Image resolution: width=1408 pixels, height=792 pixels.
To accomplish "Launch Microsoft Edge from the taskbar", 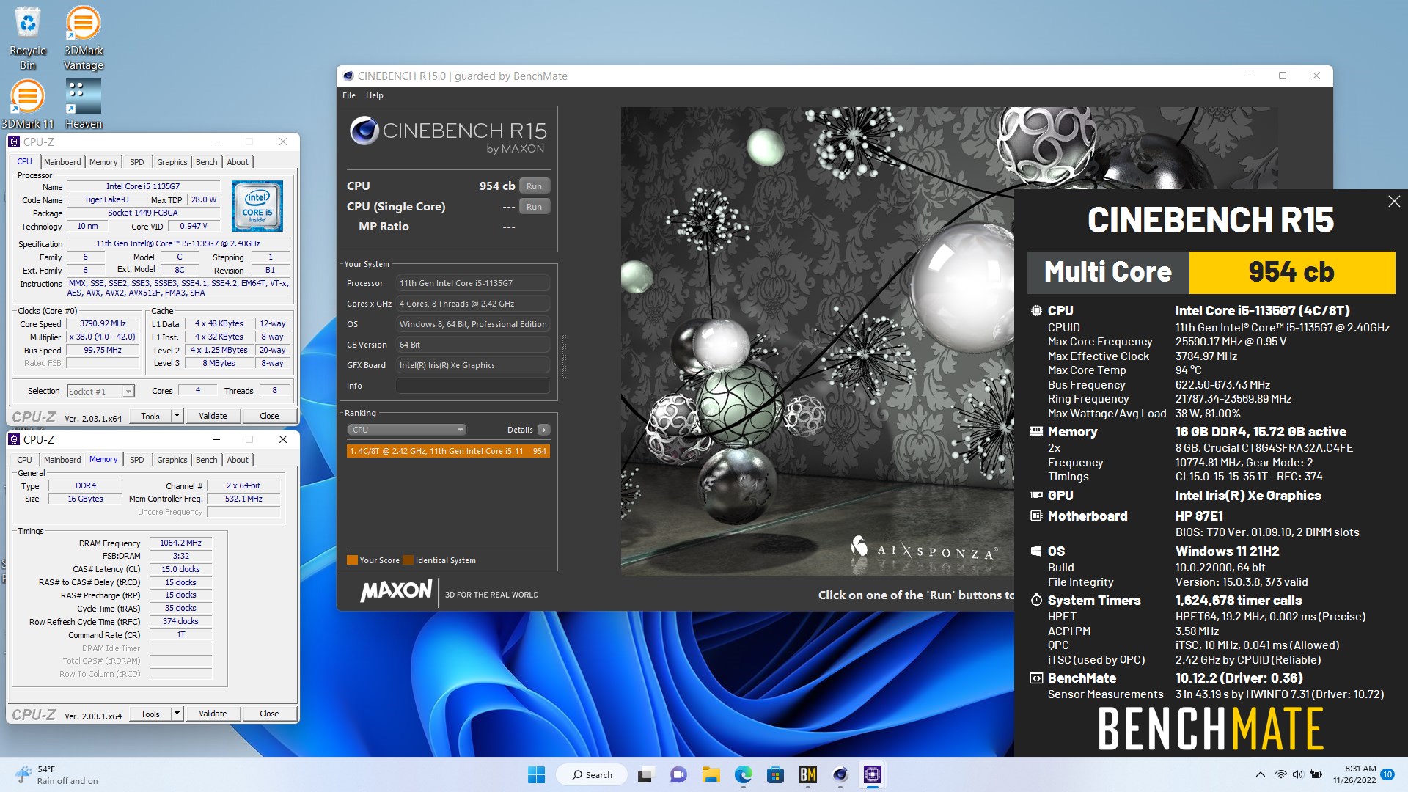I will [743, 774].
